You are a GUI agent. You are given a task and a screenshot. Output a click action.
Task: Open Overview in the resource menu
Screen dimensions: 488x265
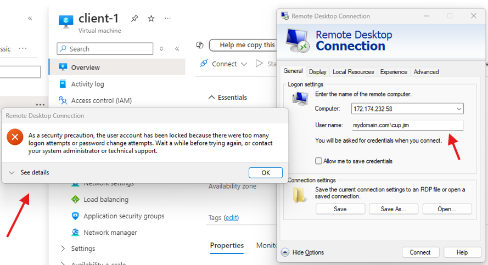(117, 67)
